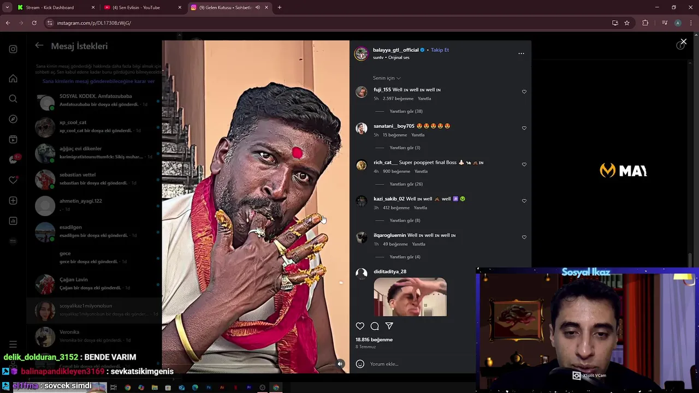
Task: Open the dashboard chart icon in sidebar
Action: pyautogui.click(x=13, y=221)
